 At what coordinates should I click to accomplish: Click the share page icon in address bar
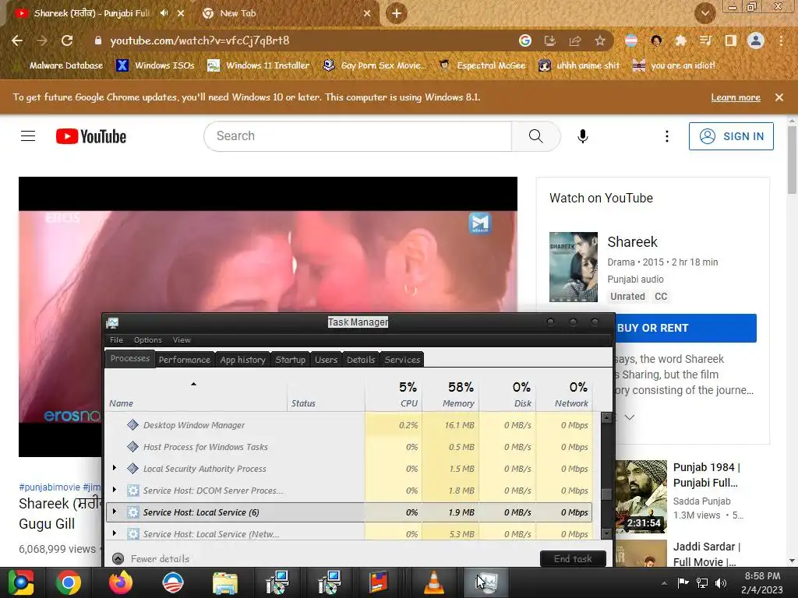coord(575,40)
